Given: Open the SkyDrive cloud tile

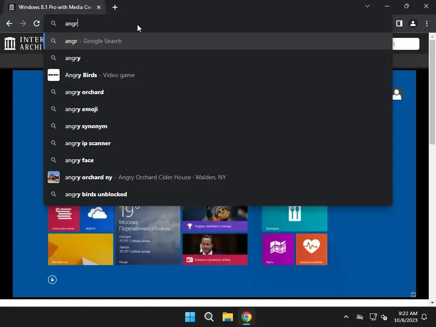Looking at the screenshot, I should [97, 218].
